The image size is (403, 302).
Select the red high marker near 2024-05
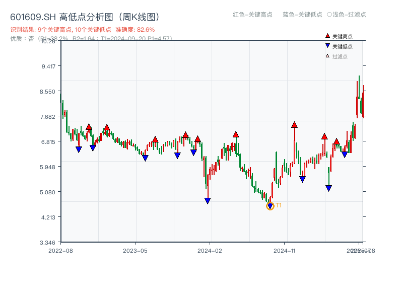click(x=236, y=134)
